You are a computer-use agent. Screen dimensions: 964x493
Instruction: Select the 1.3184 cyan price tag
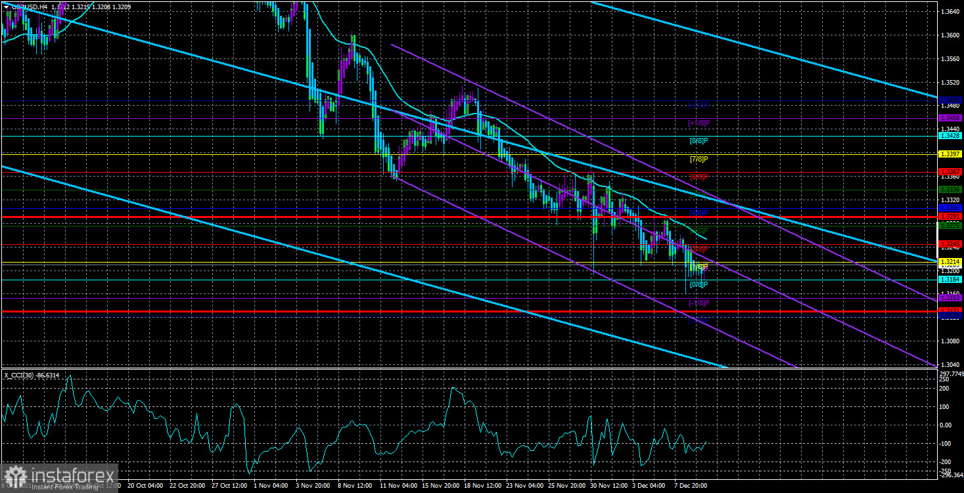[950, 279]
